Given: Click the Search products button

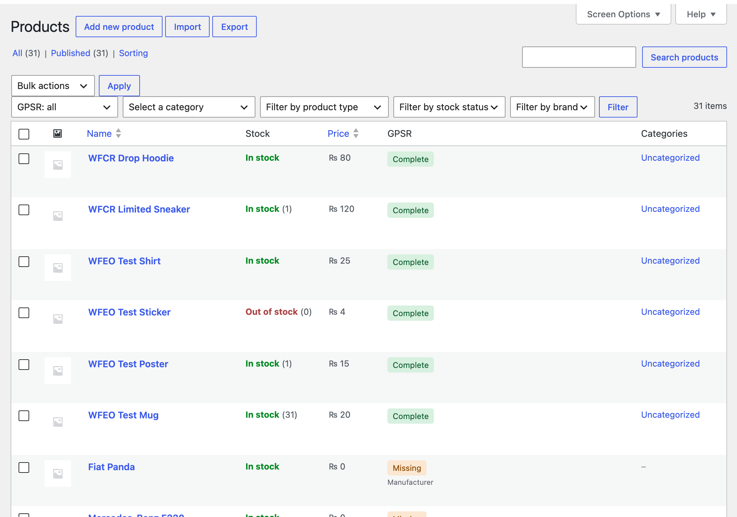Looking at the screenshot, I should tap(685, 57).
